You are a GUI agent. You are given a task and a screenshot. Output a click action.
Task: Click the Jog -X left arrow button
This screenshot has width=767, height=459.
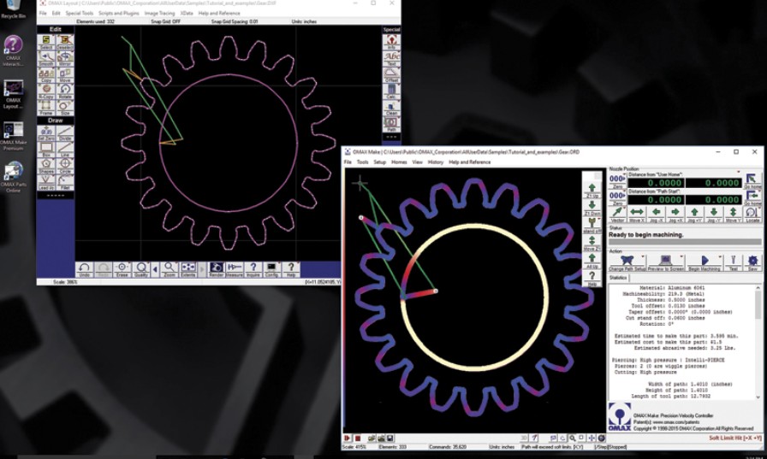pyautogui.click(x=656, y=214)
